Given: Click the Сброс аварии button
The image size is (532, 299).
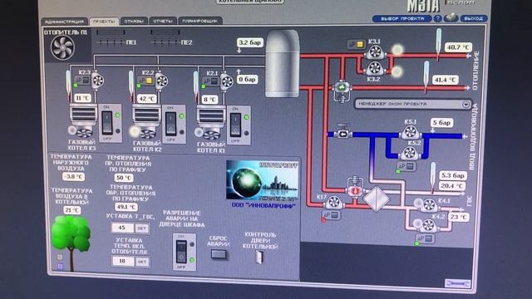Looking at the screenshot, I should (x=219, y=254).
